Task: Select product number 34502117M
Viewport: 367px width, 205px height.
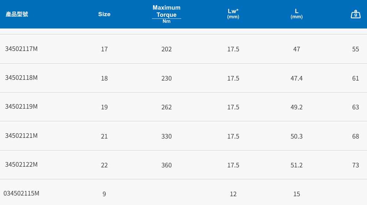Action: coord(21,49)
